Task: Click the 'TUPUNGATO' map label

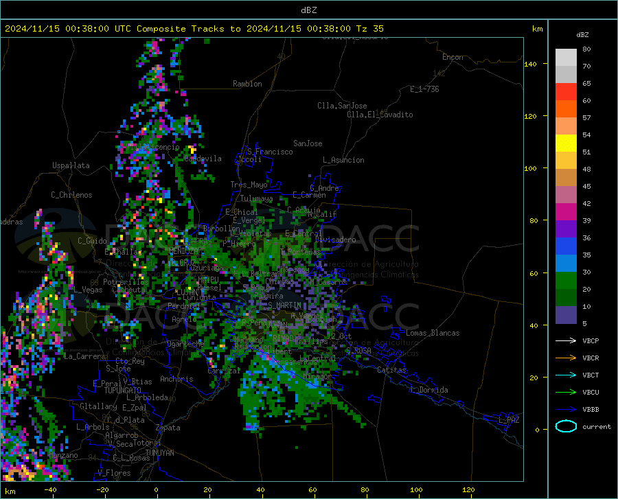Action: pyautogui.click(x=122, y=391)
